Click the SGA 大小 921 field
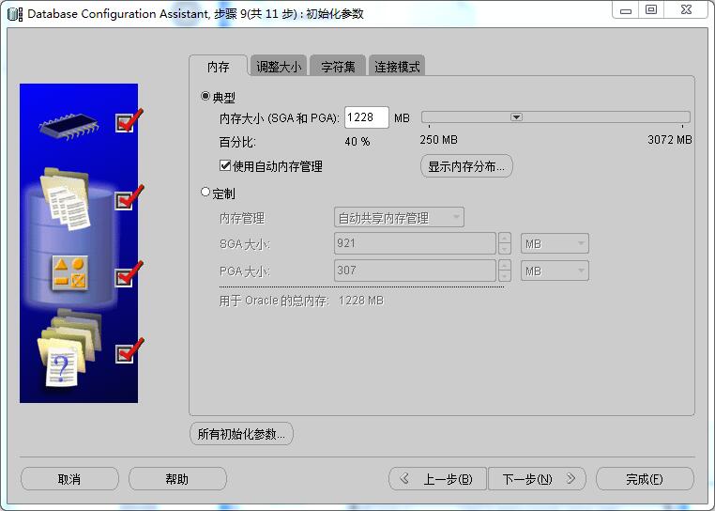This screenshot has height=511, width=715. click(415, 243)
